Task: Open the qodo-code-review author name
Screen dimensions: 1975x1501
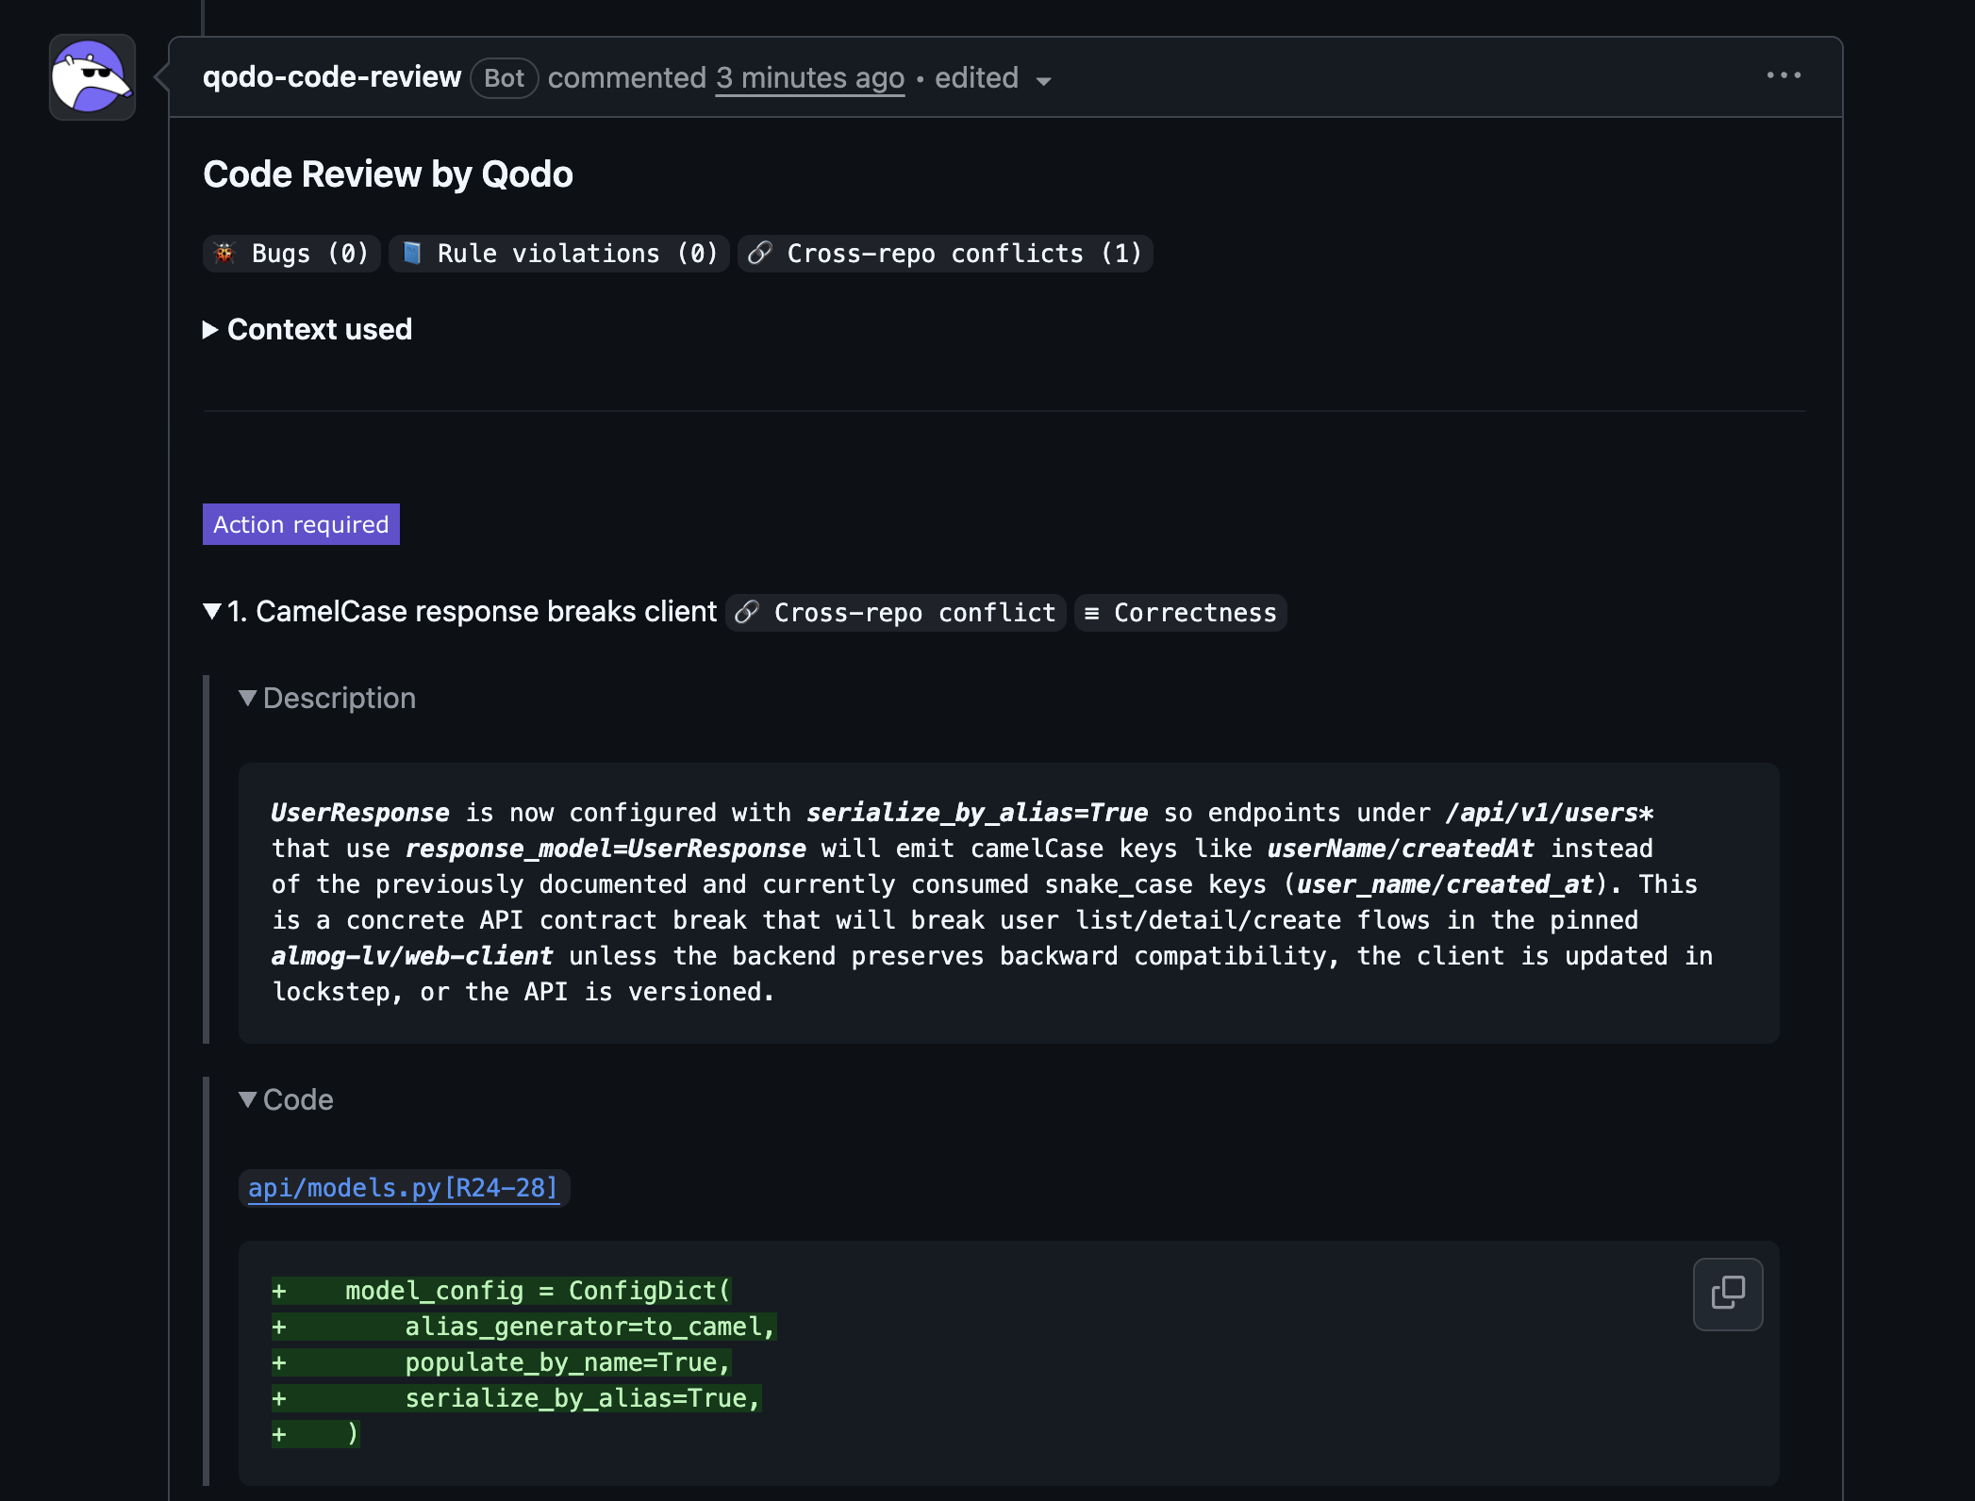Action: click(x=332, y=77)
